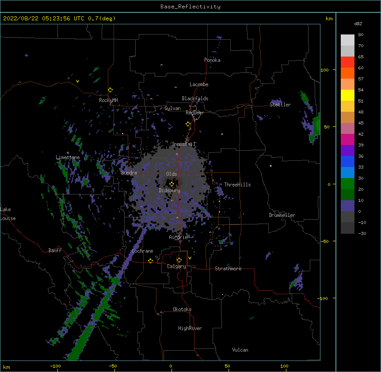The image size is (381, 372).
Task: Select the Vulcan city label
Action: click(x=240, y=350)
